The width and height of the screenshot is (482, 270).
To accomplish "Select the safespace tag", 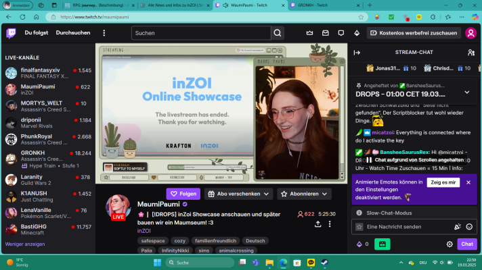I will click(153, 240).
